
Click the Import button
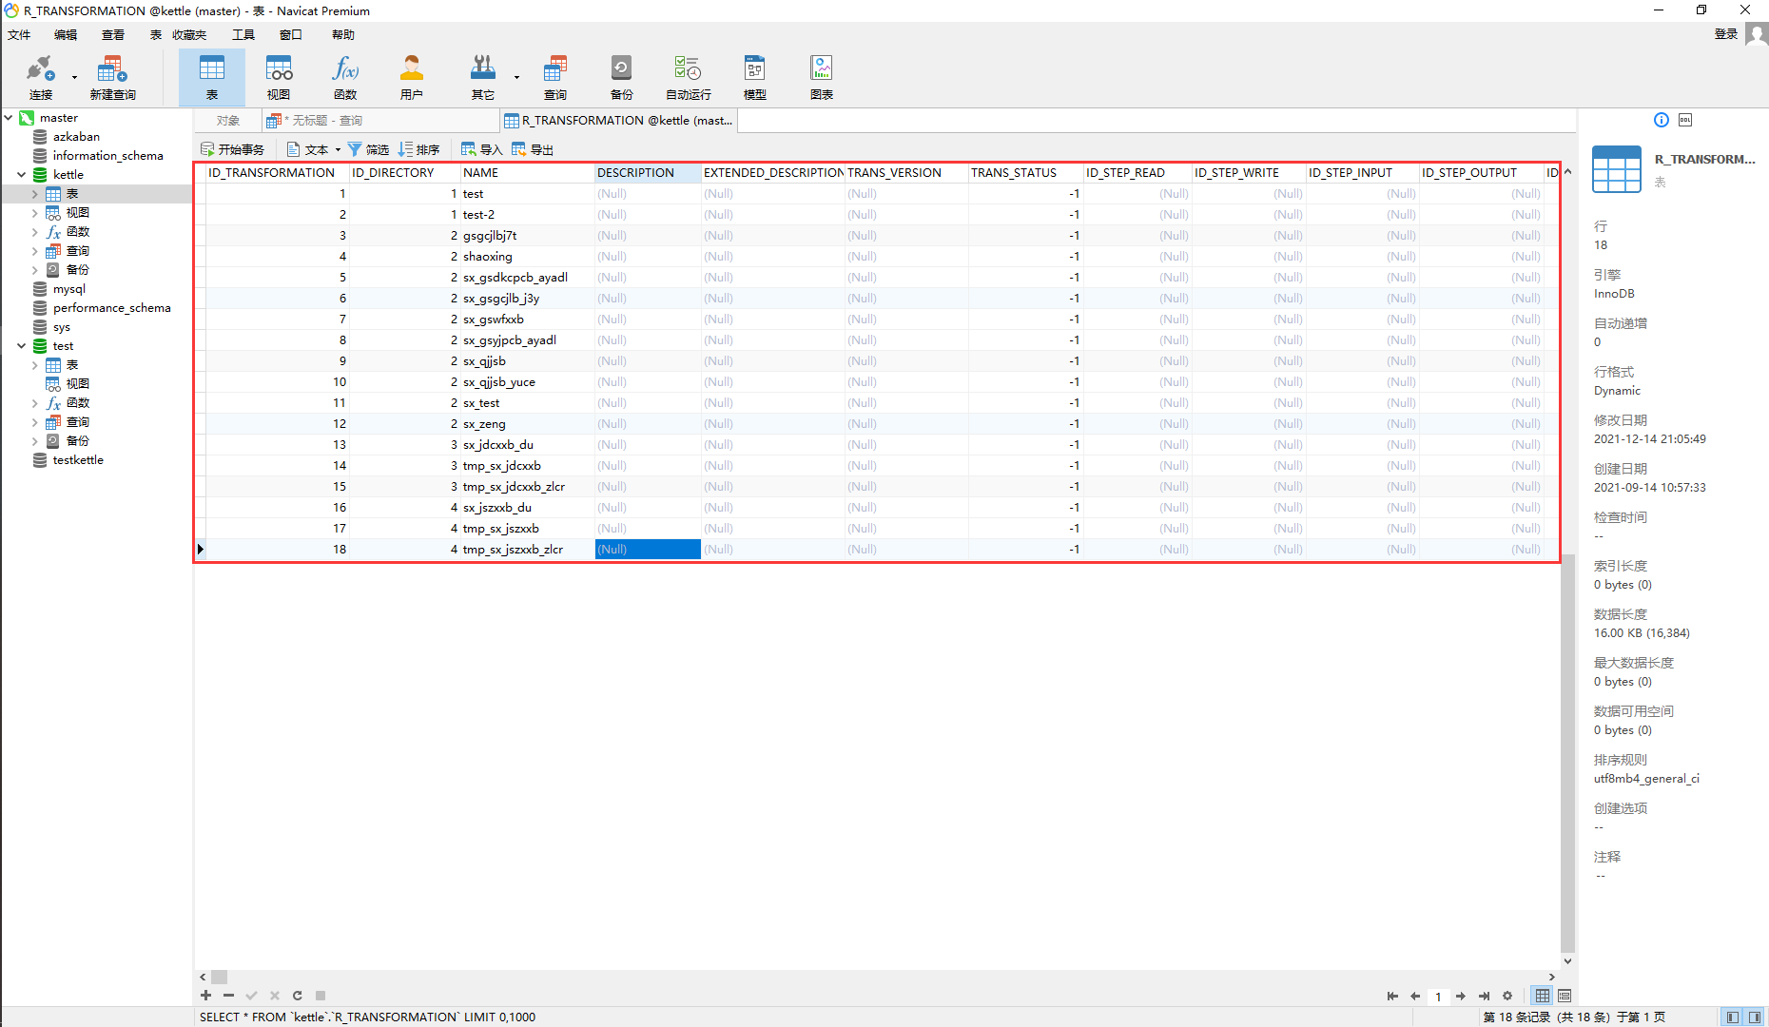coord(481,149)
